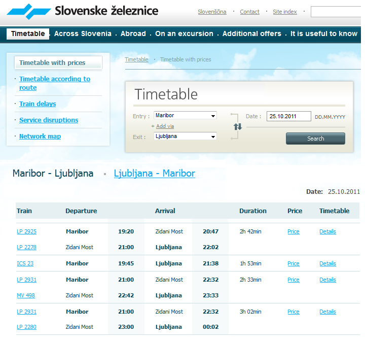
Task: Open the Exit station dropdown
Action: [x=185, y=137]
